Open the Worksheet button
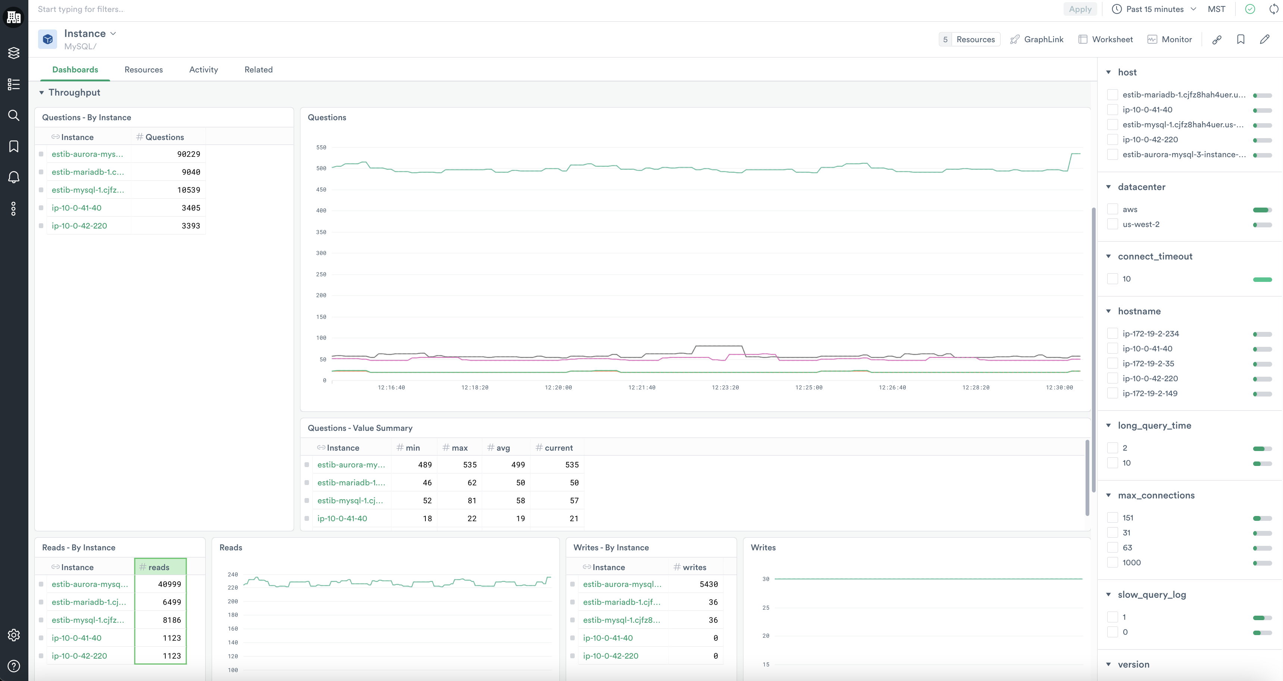1283x681 pixels. click(x=1105, y=39)
